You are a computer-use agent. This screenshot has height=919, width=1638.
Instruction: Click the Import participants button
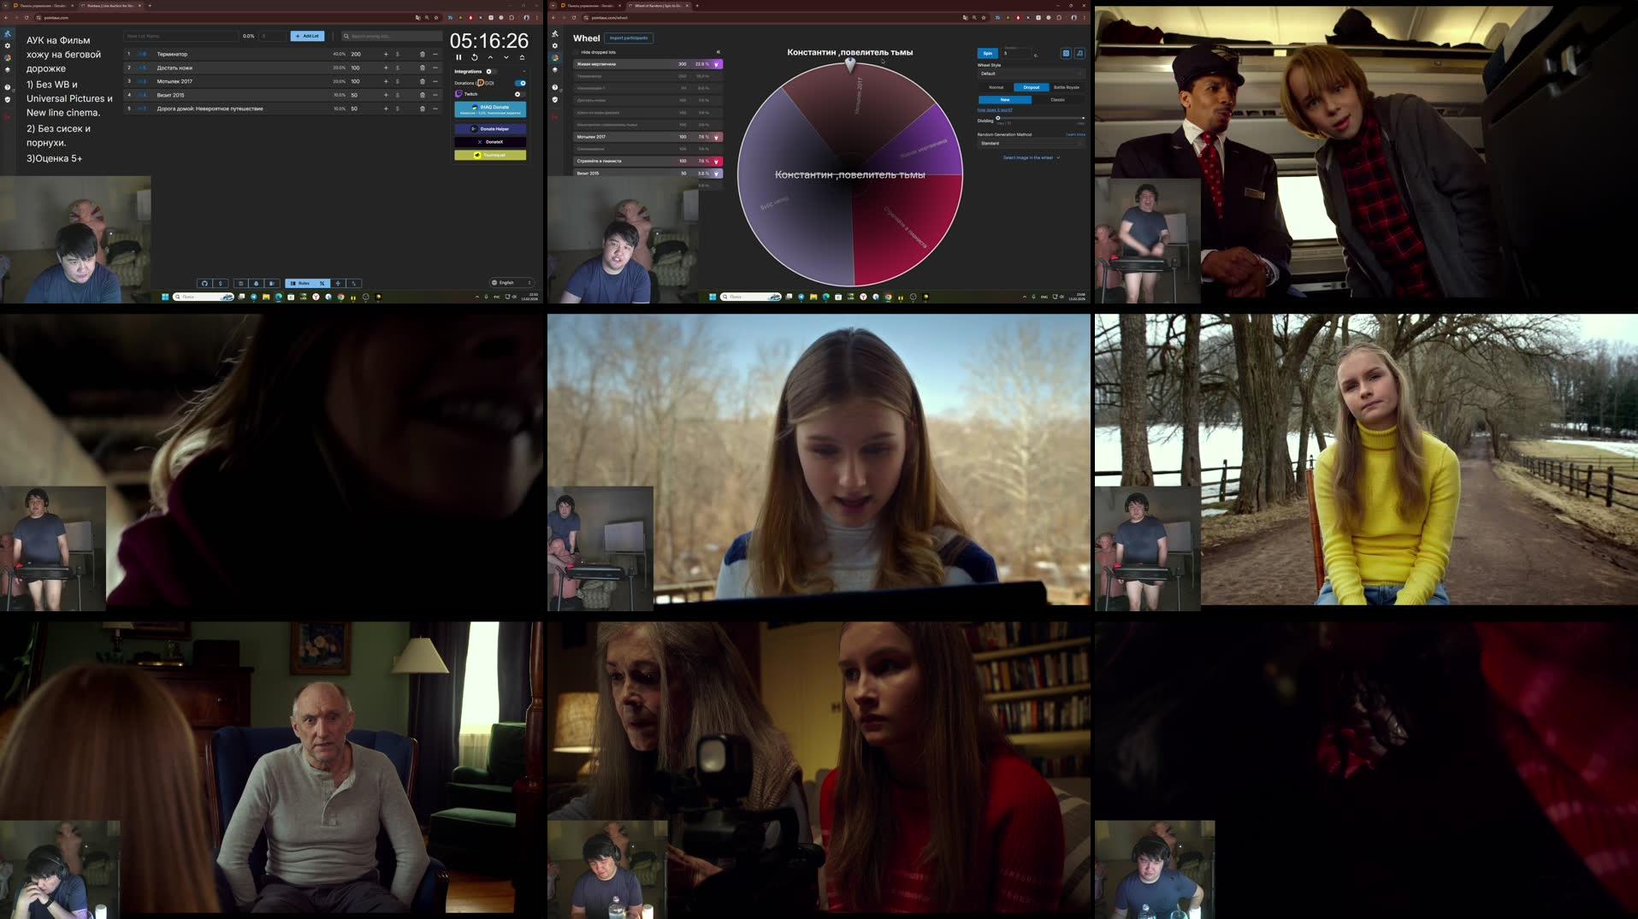click(629, 38)
